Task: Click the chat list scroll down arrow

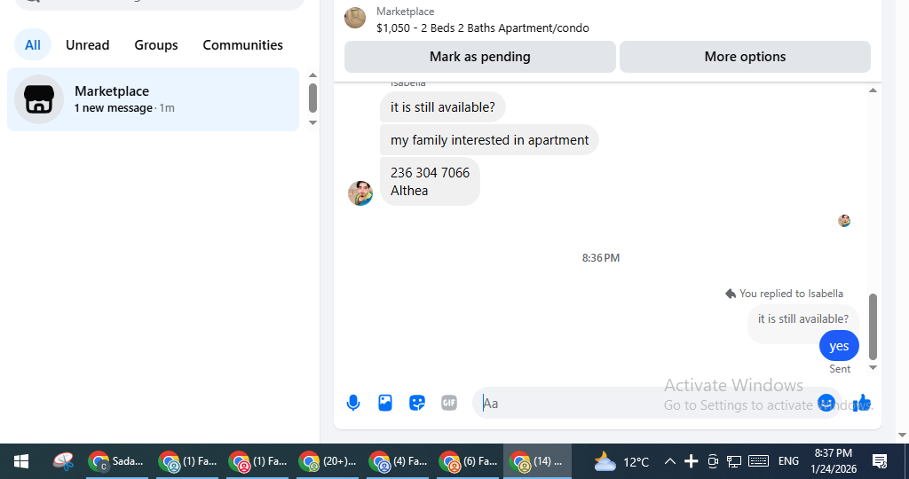Action: point(312,122)
